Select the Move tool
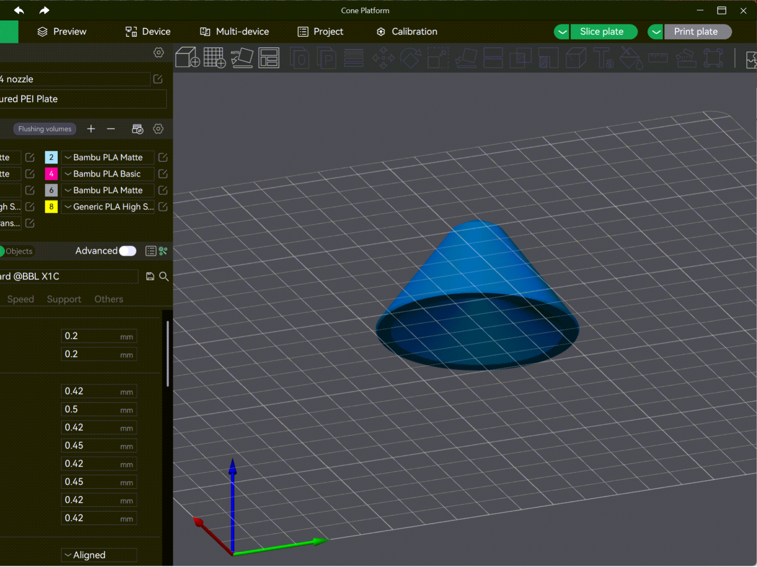The height and width of the screenshot is (567, 757). [383, 58]
